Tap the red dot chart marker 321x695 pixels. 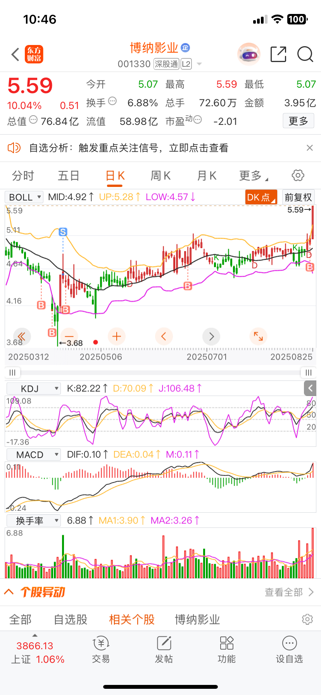[96, 342]
